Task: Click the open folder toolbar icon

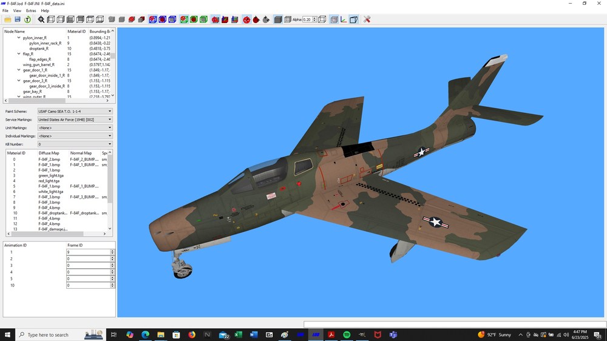Action: (8, 19)
